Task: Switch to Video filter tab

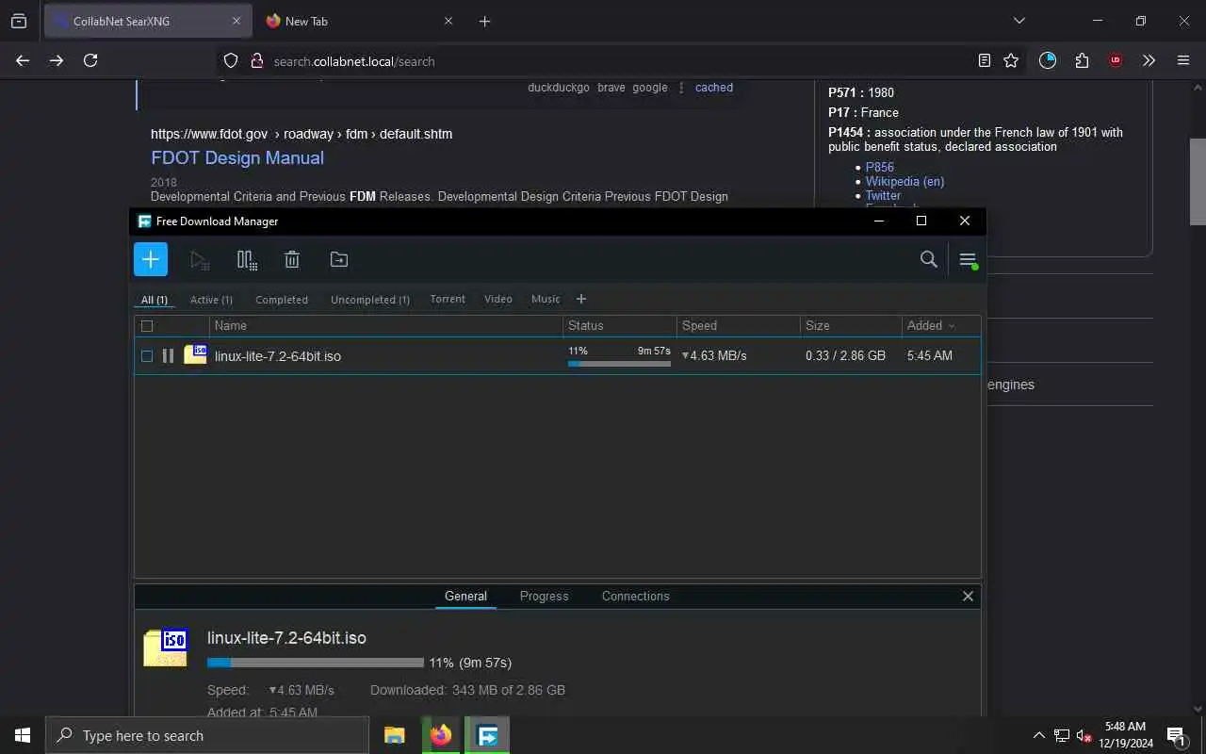Action: [498, 299]
